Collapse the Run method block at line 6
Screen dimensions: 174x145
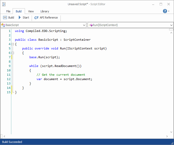point(13,53)
